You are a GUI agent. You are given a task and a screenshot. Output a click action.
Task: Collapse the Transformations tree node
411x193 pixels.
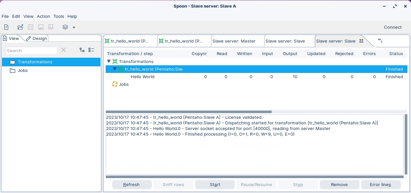pos(109,61)
